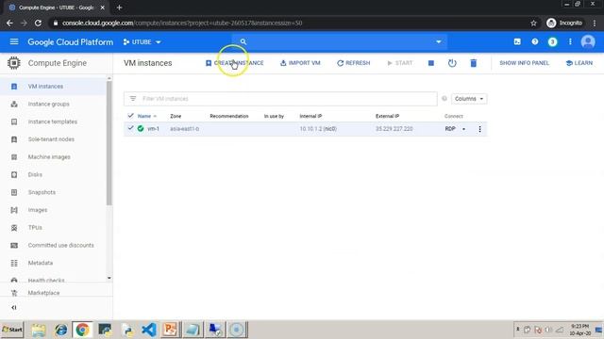Viewport: 604px width, 339px height.
Task: Open Visual Studio Code from taskbar
Action: coord(149,330)
